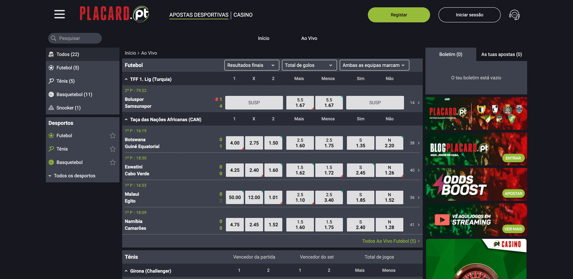This screenshot has height=279, width=573.
Task: Click the Futebol (5) ball icon
Action: [x=51, y=68]
